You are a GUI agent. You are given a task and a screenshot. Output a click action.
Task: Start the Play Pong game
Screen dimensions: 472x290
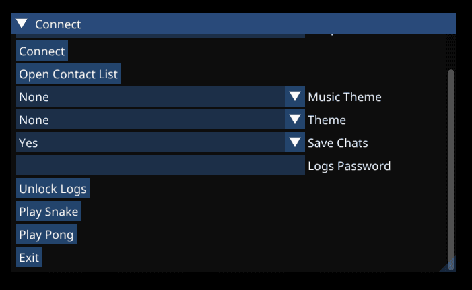click(46, 235)
